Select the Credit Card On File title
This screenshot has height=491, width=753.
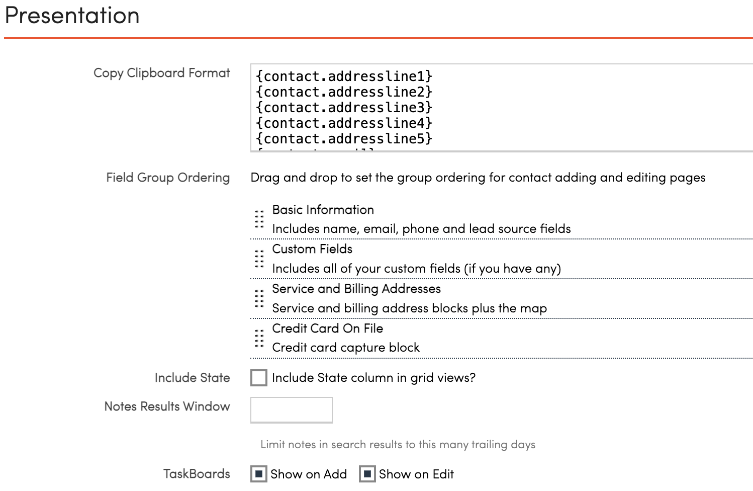point(328,329)
